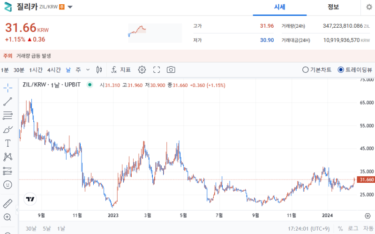This screenshot has width=375, height=234.
Task: Click the large 31.66 KRW price
Action: (27, 28)
